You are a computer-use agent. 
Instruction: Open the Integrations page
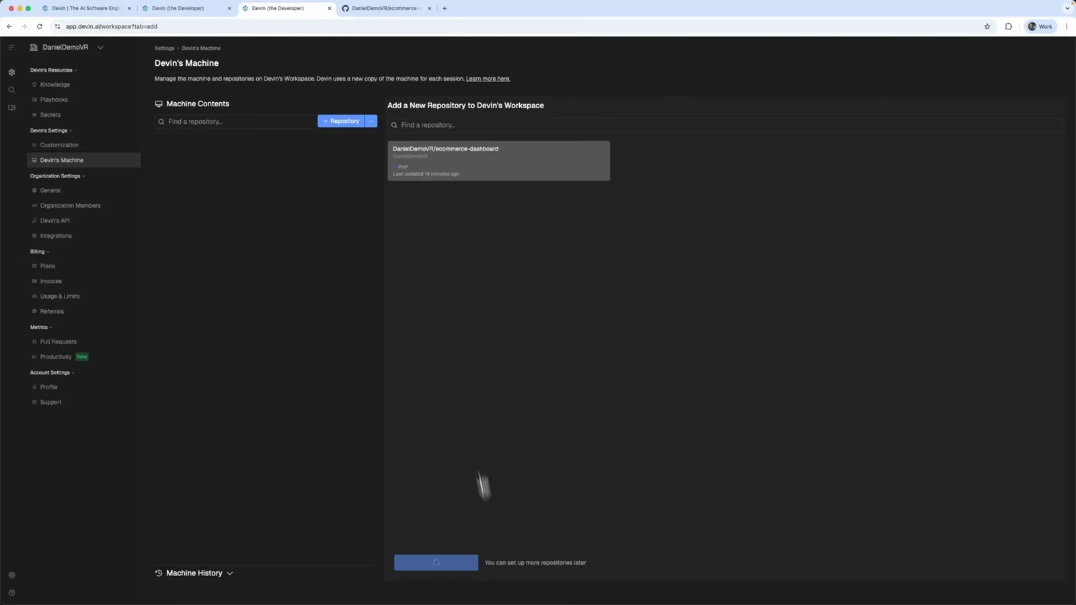56,236
